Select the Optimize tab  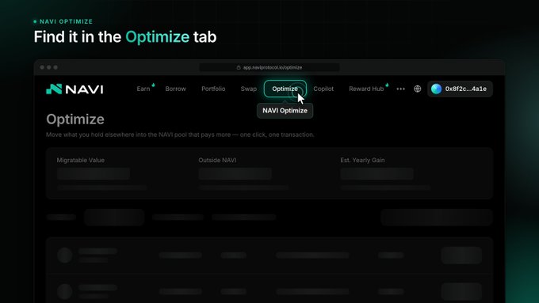pyautogui.click(x=285, y=89)
